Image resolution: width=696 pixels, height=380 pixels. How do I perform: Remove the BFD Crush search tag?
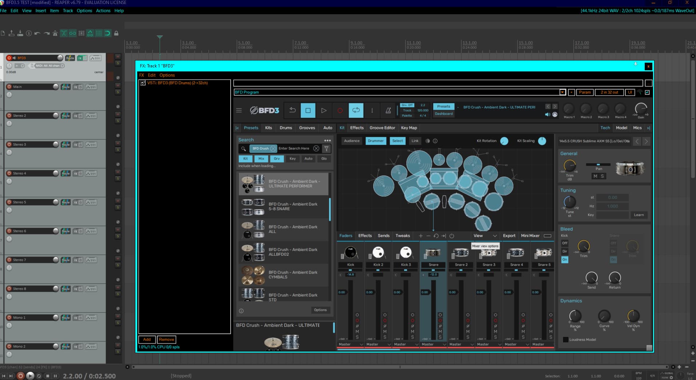[x=273, y=149]
